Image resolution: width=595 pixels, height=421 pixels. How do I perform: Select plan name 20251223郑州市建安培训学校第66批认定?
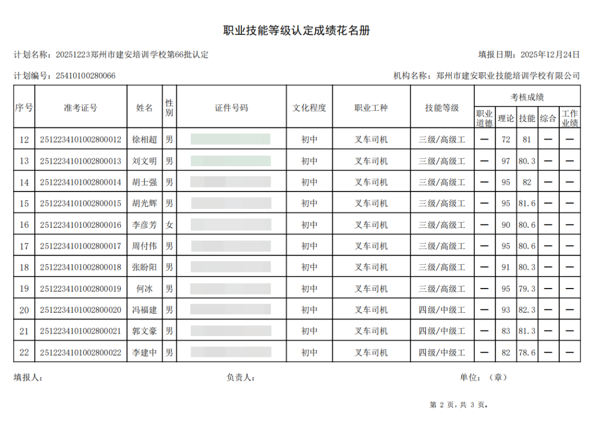pyautogui.click(x=132, y=55)
